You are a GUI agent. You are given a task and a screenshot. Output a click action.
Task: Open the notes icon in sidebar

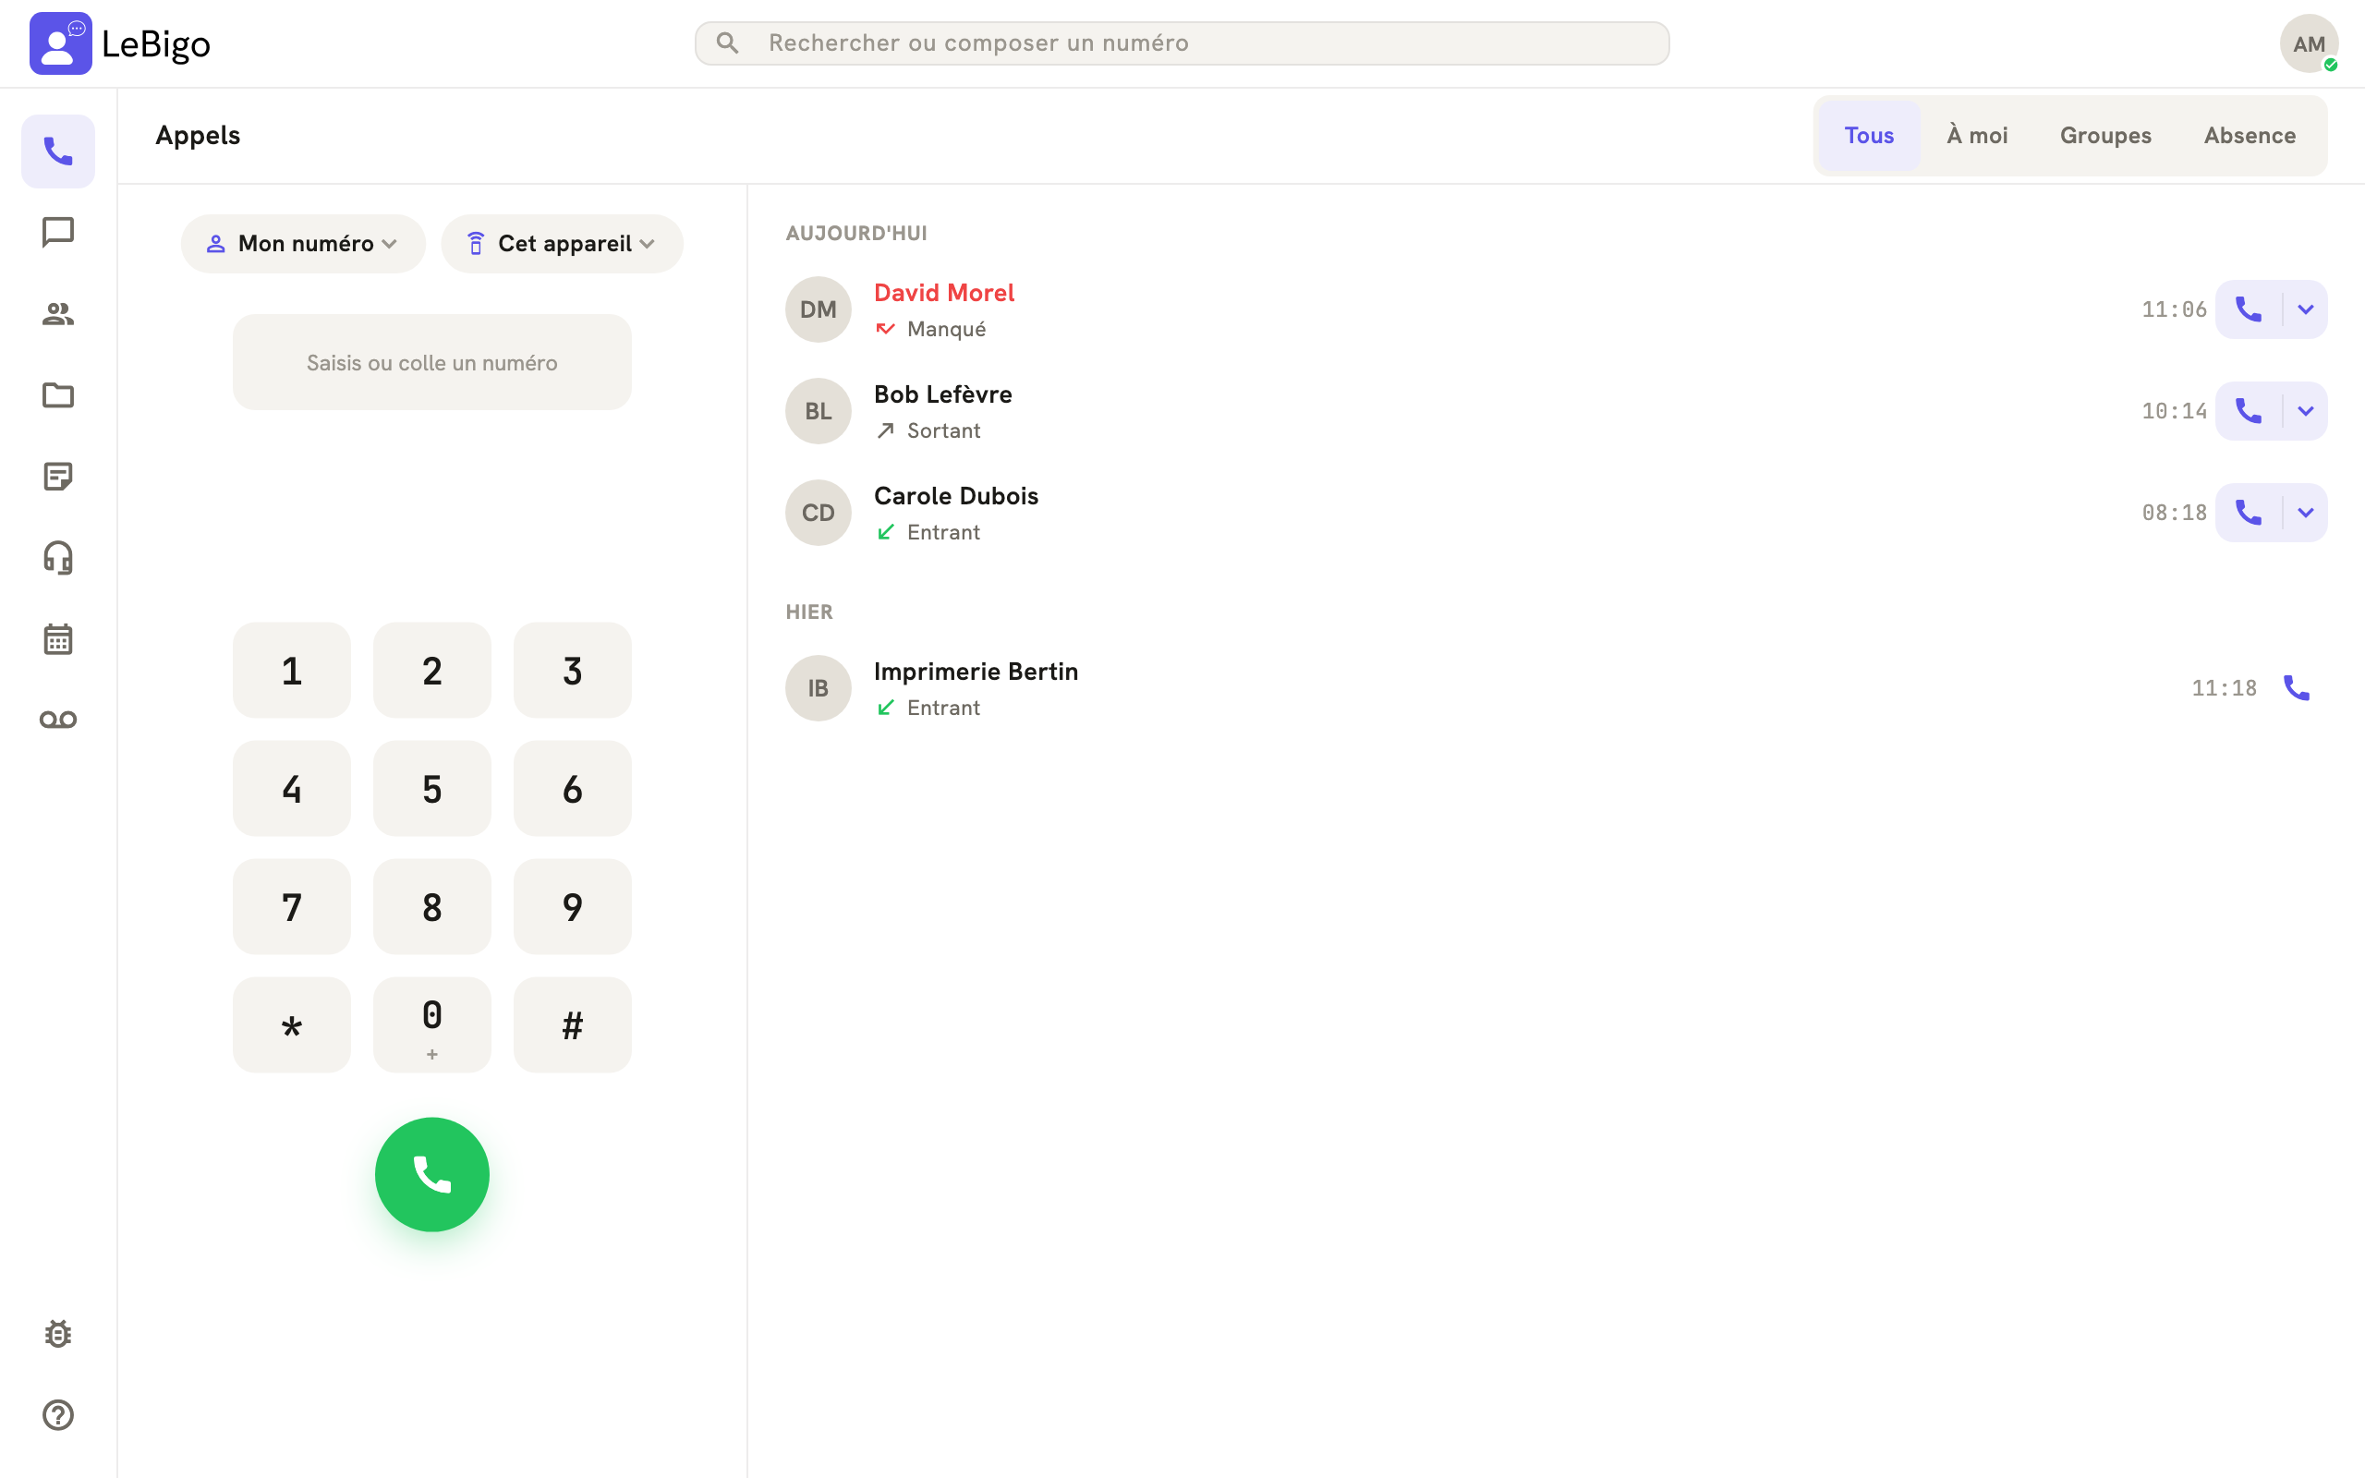(57, 476)
